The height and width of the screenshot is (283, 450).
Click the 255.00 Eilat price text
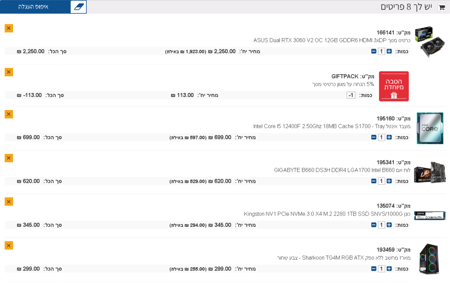pos(188,269)
